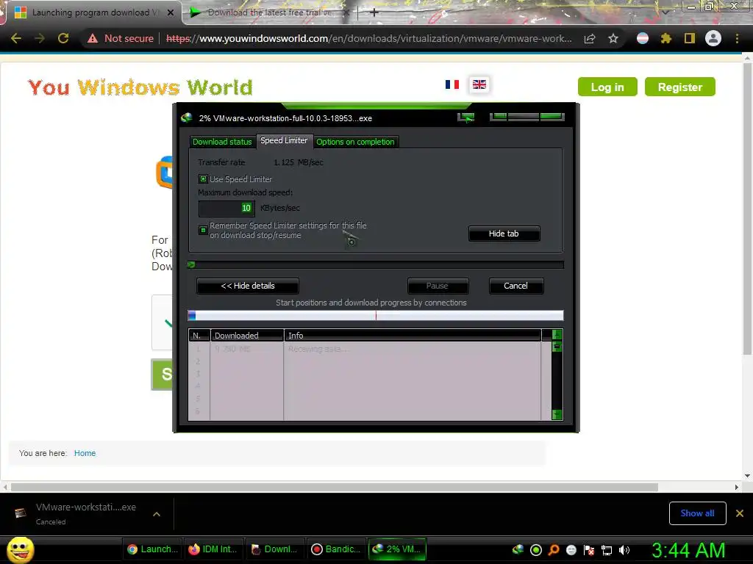The width and height of the screenshot is (753, 564).
Task: Click the Not secure warning icon
Action: point(92,38)
